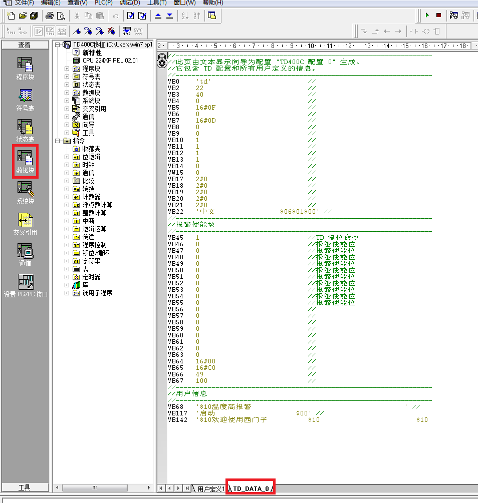Click the Save project toolbar icon
The width and height of the screenshot is (478, 503).
point(34,16)
